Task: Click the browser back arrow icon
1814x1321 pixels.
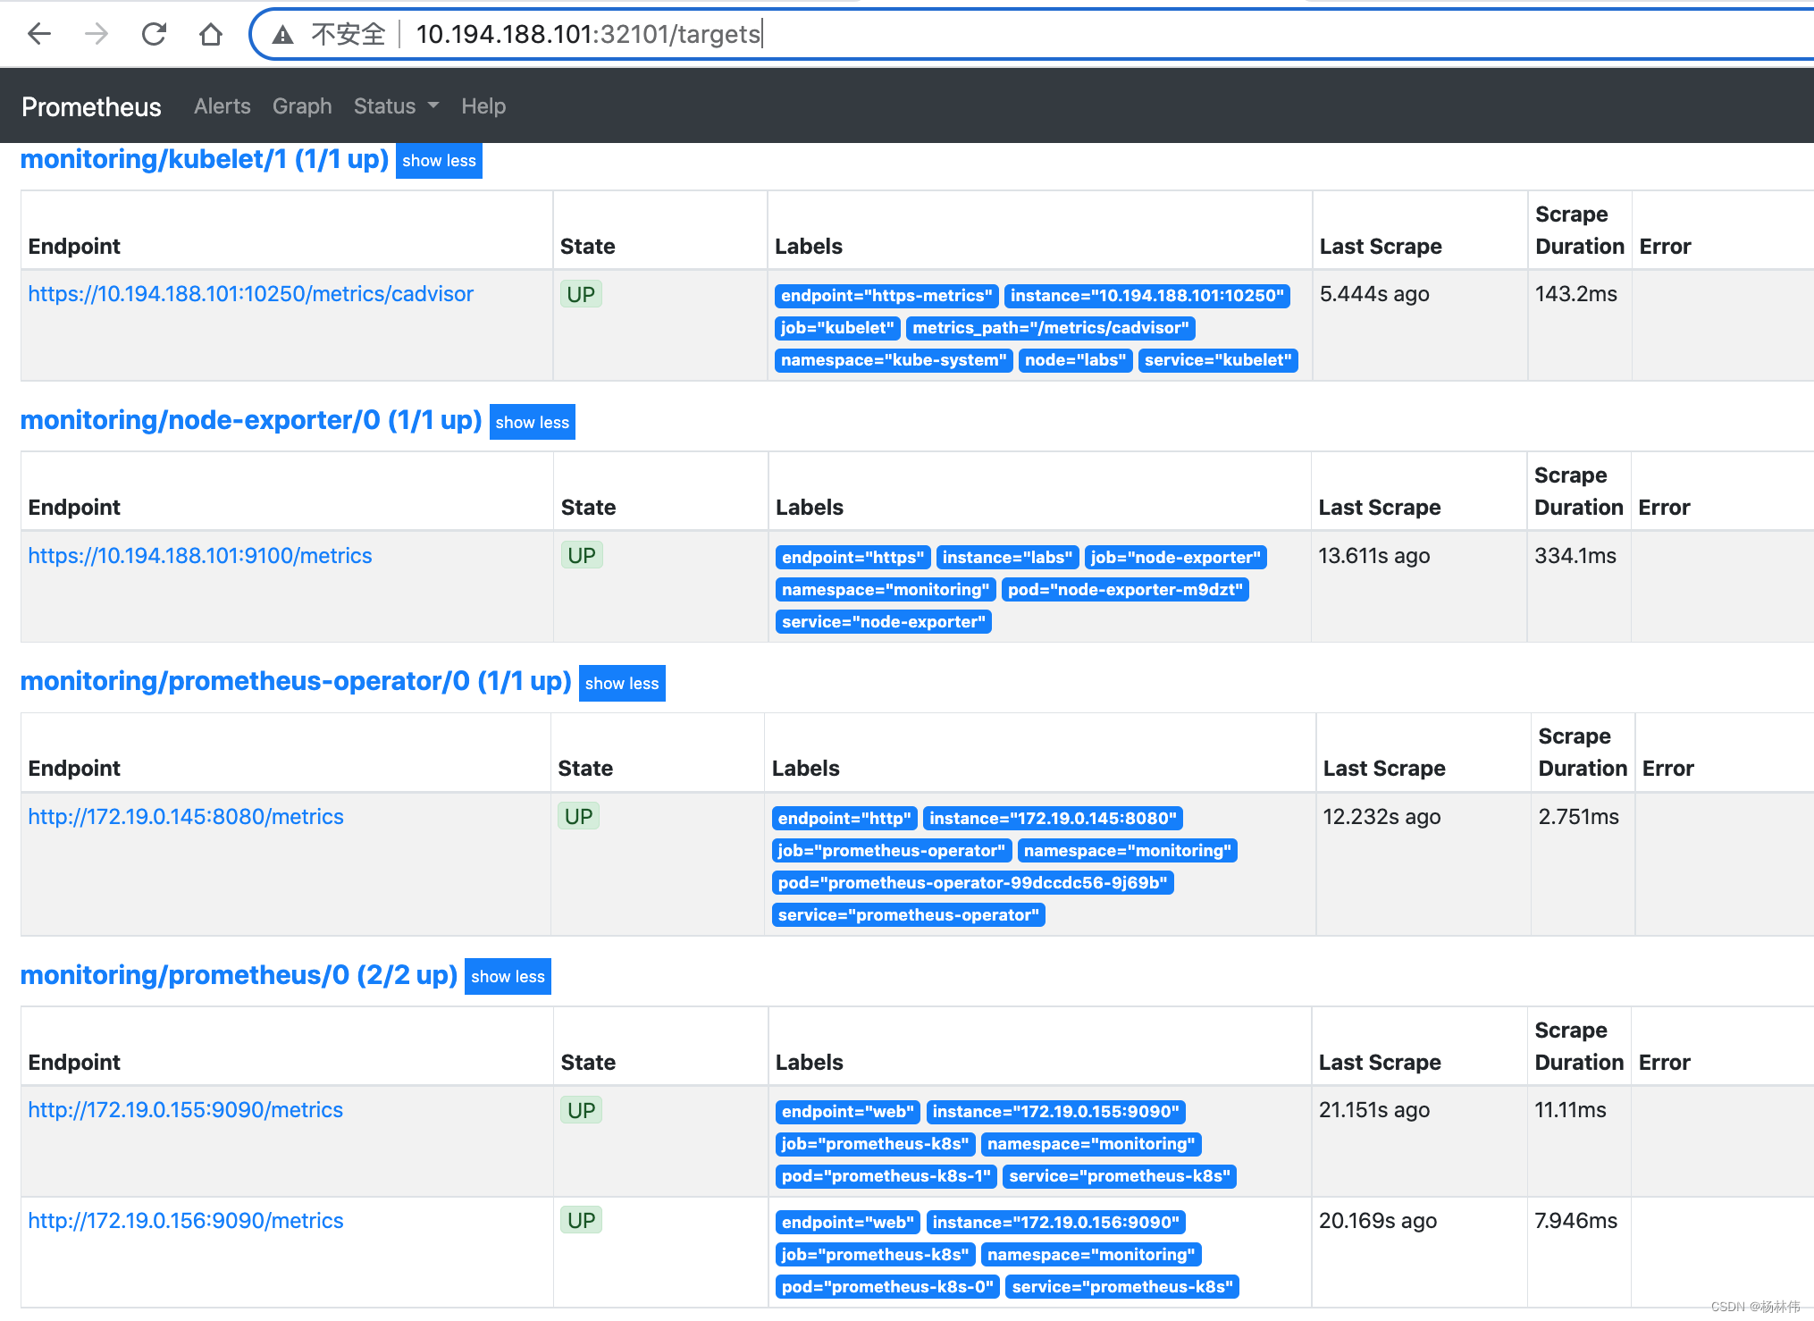Action: pyautogui.click(x=39, y=34)
